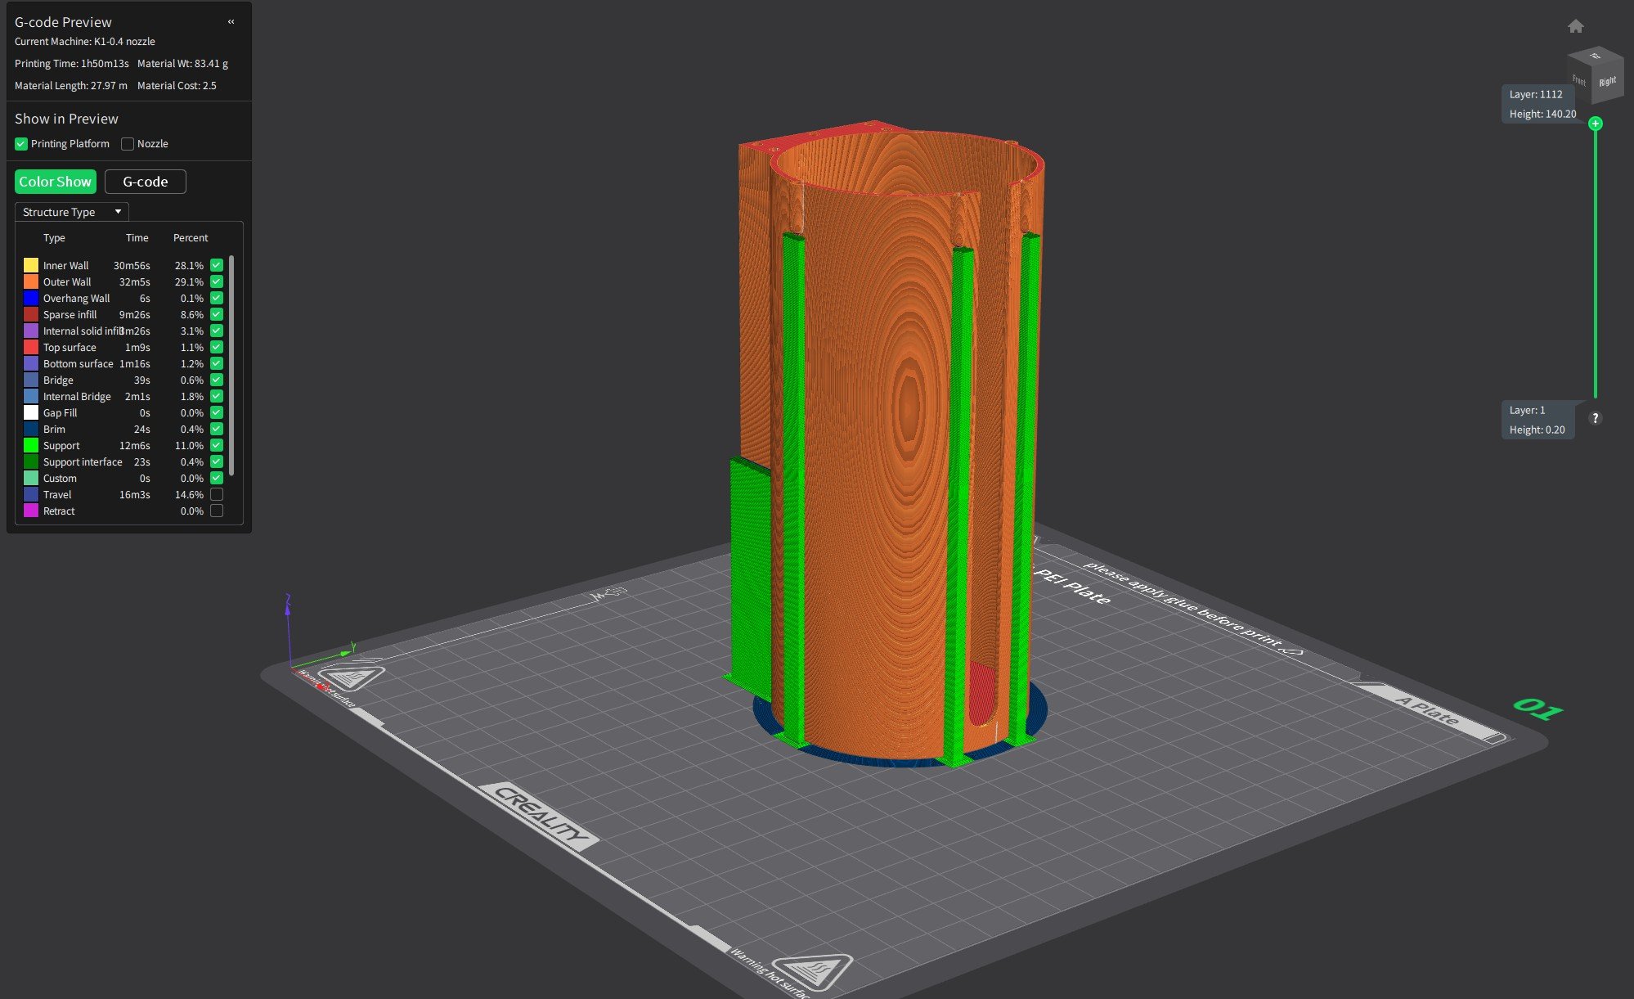Viewport: 1634px width, 999px height.
Task: Collapse the G-code Preview panel chevron
Action: tap(231, 22)
